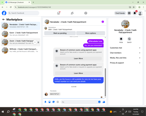This screenshot has width=146, height=116.
Task: View site information icon in address bar
Action: click(15, 7)
